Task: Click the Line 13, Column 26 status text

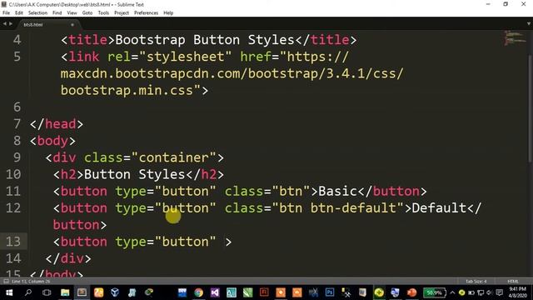Action: pos(31,282)
